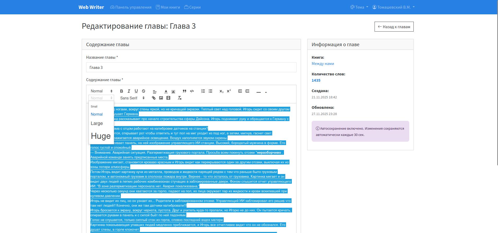Open the heading style Normal dropdown

pyautogui.click(x=101, y=91)
